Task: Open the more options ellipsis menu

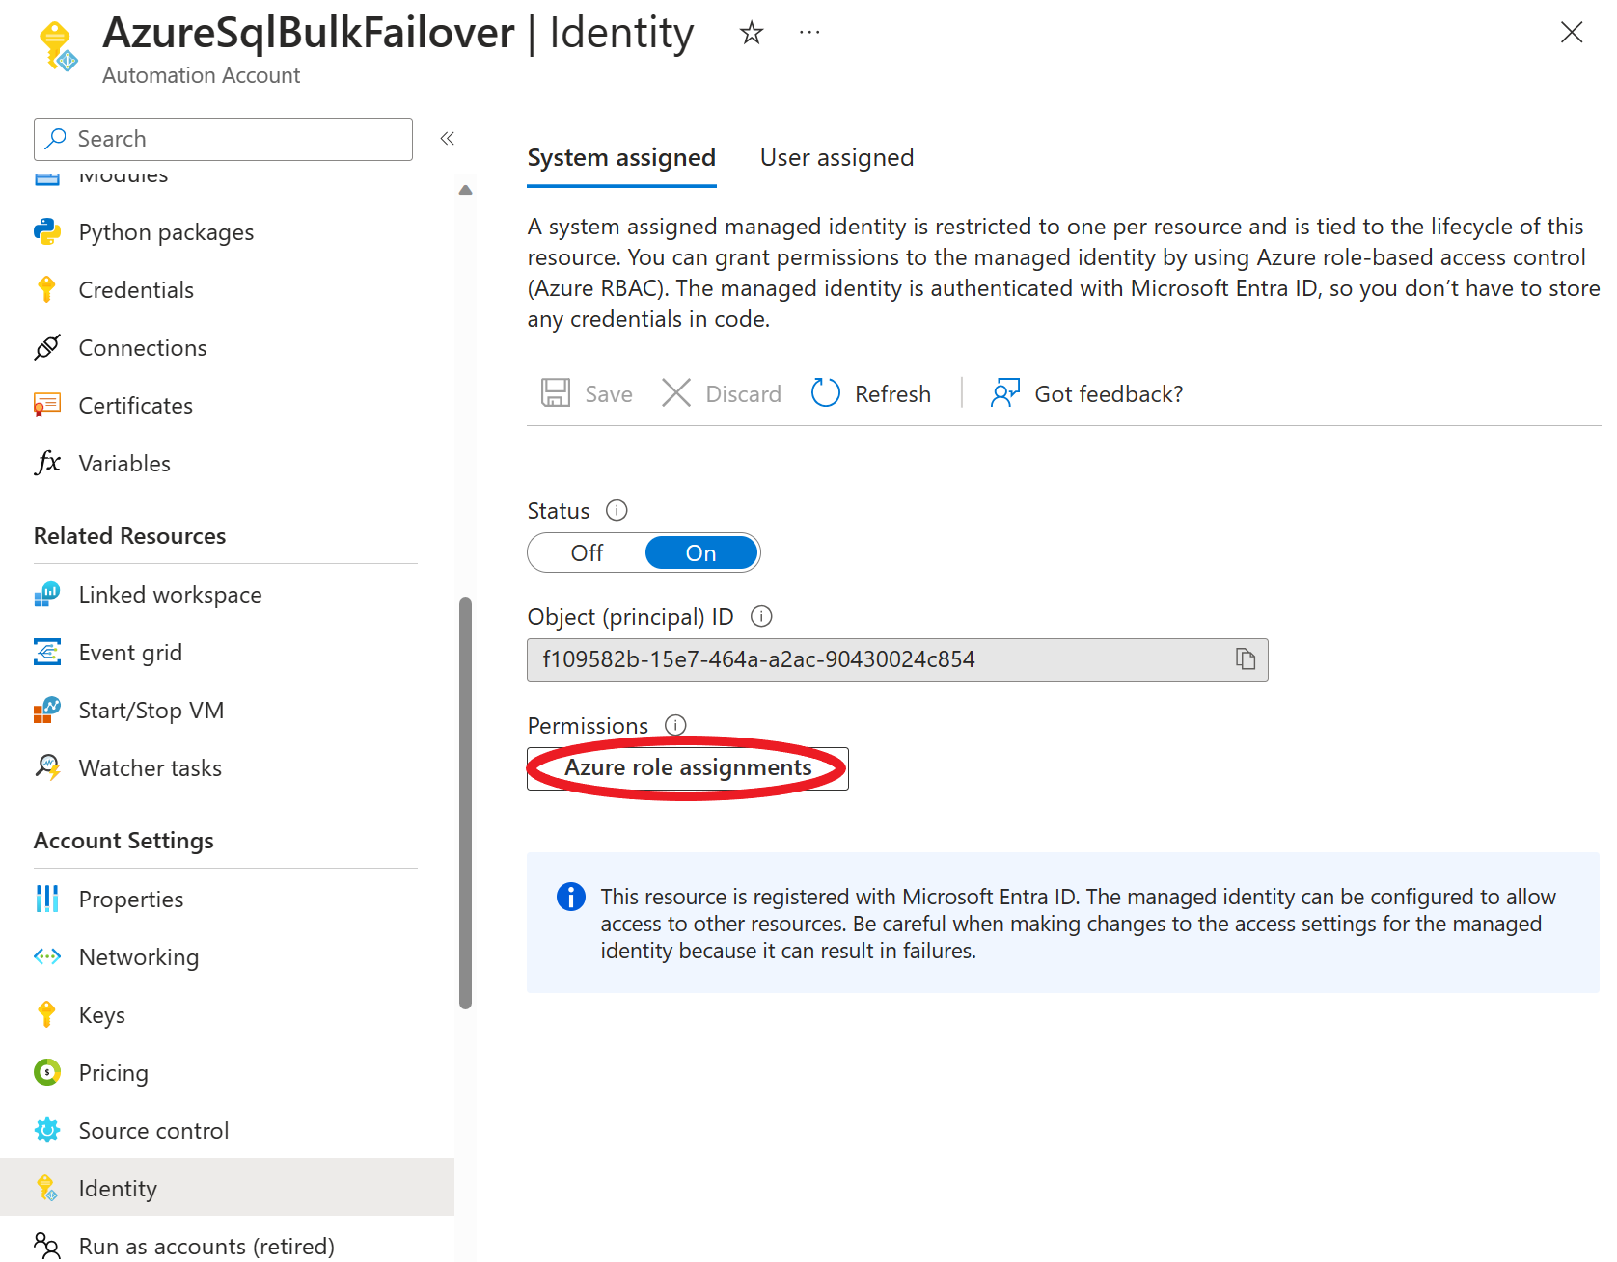Action: (x=809, y=34)
